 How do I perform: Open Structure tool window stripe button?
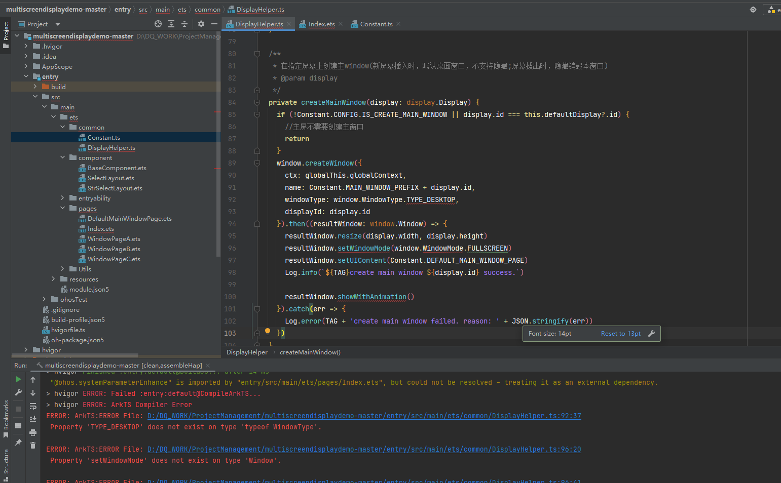[x=6, y=464]
